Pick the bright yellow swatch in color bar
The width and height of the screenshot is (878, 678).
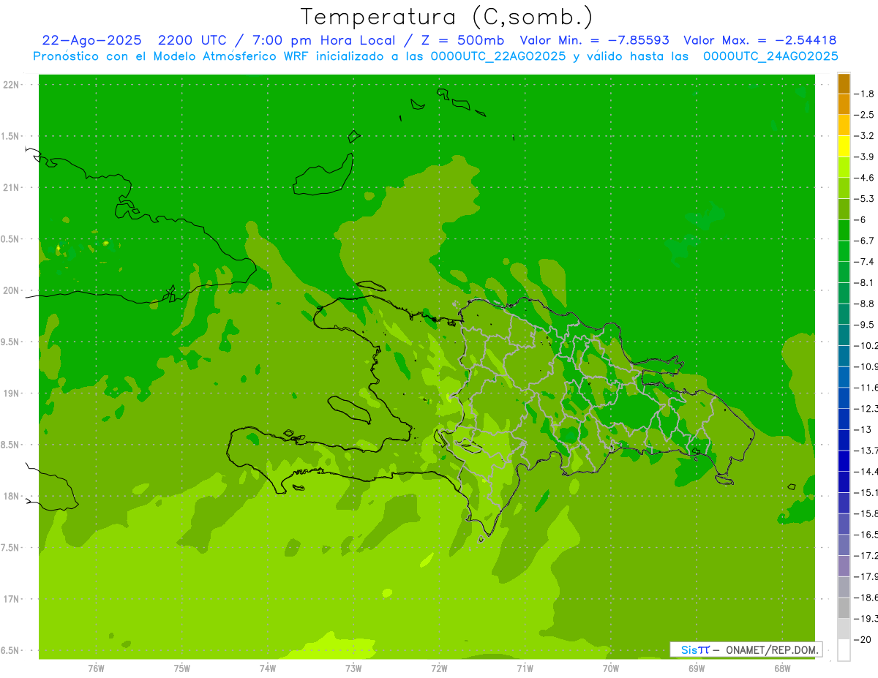point(844,146)
